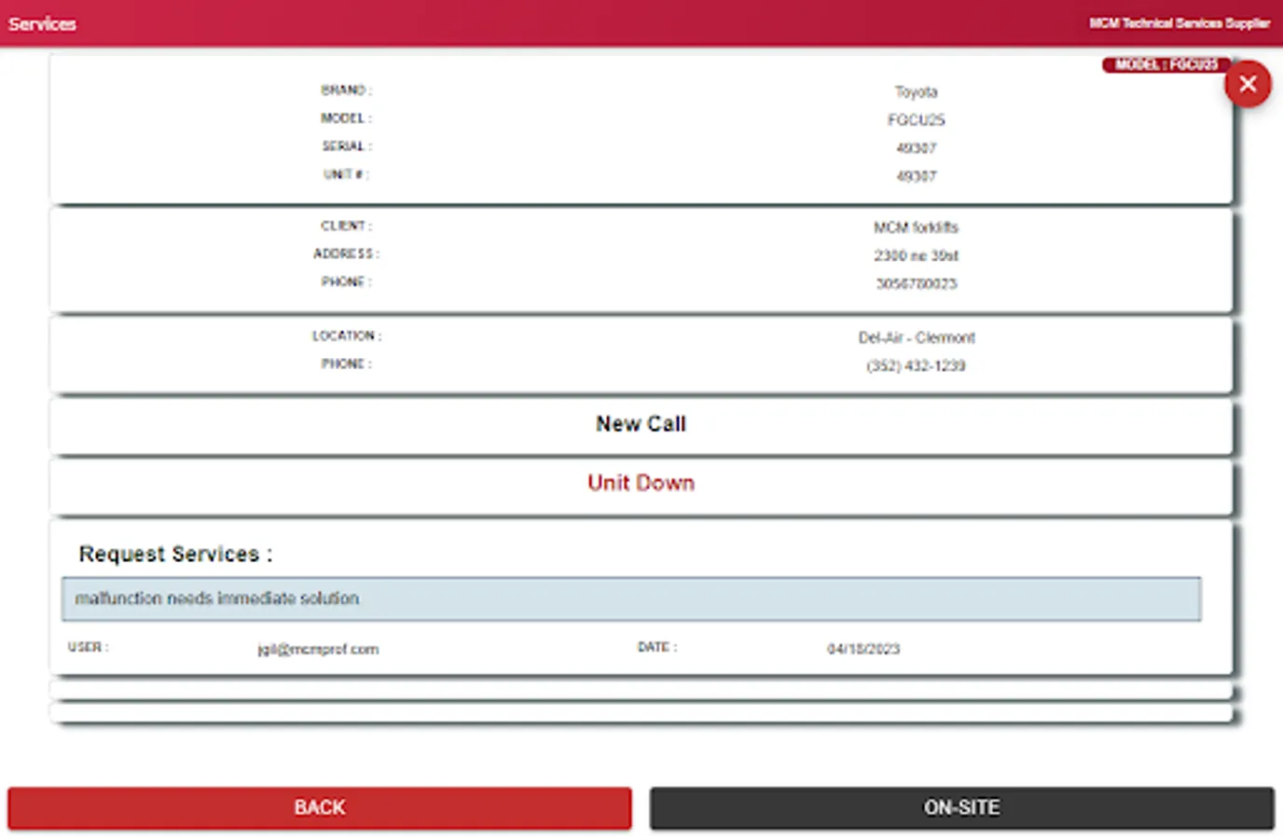Click the LOCATION : label
1283x839 pixels.
[x=346, y=336]
